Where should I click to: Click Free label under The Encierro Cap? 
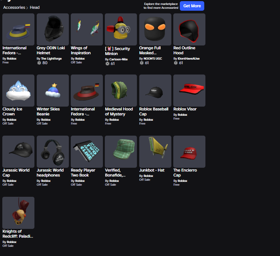coord(176,185)
